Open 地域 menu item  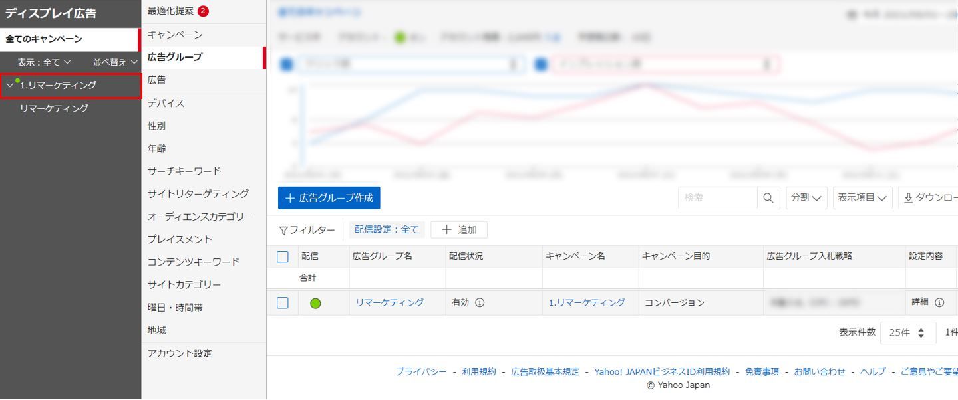(x=157, y=330)
